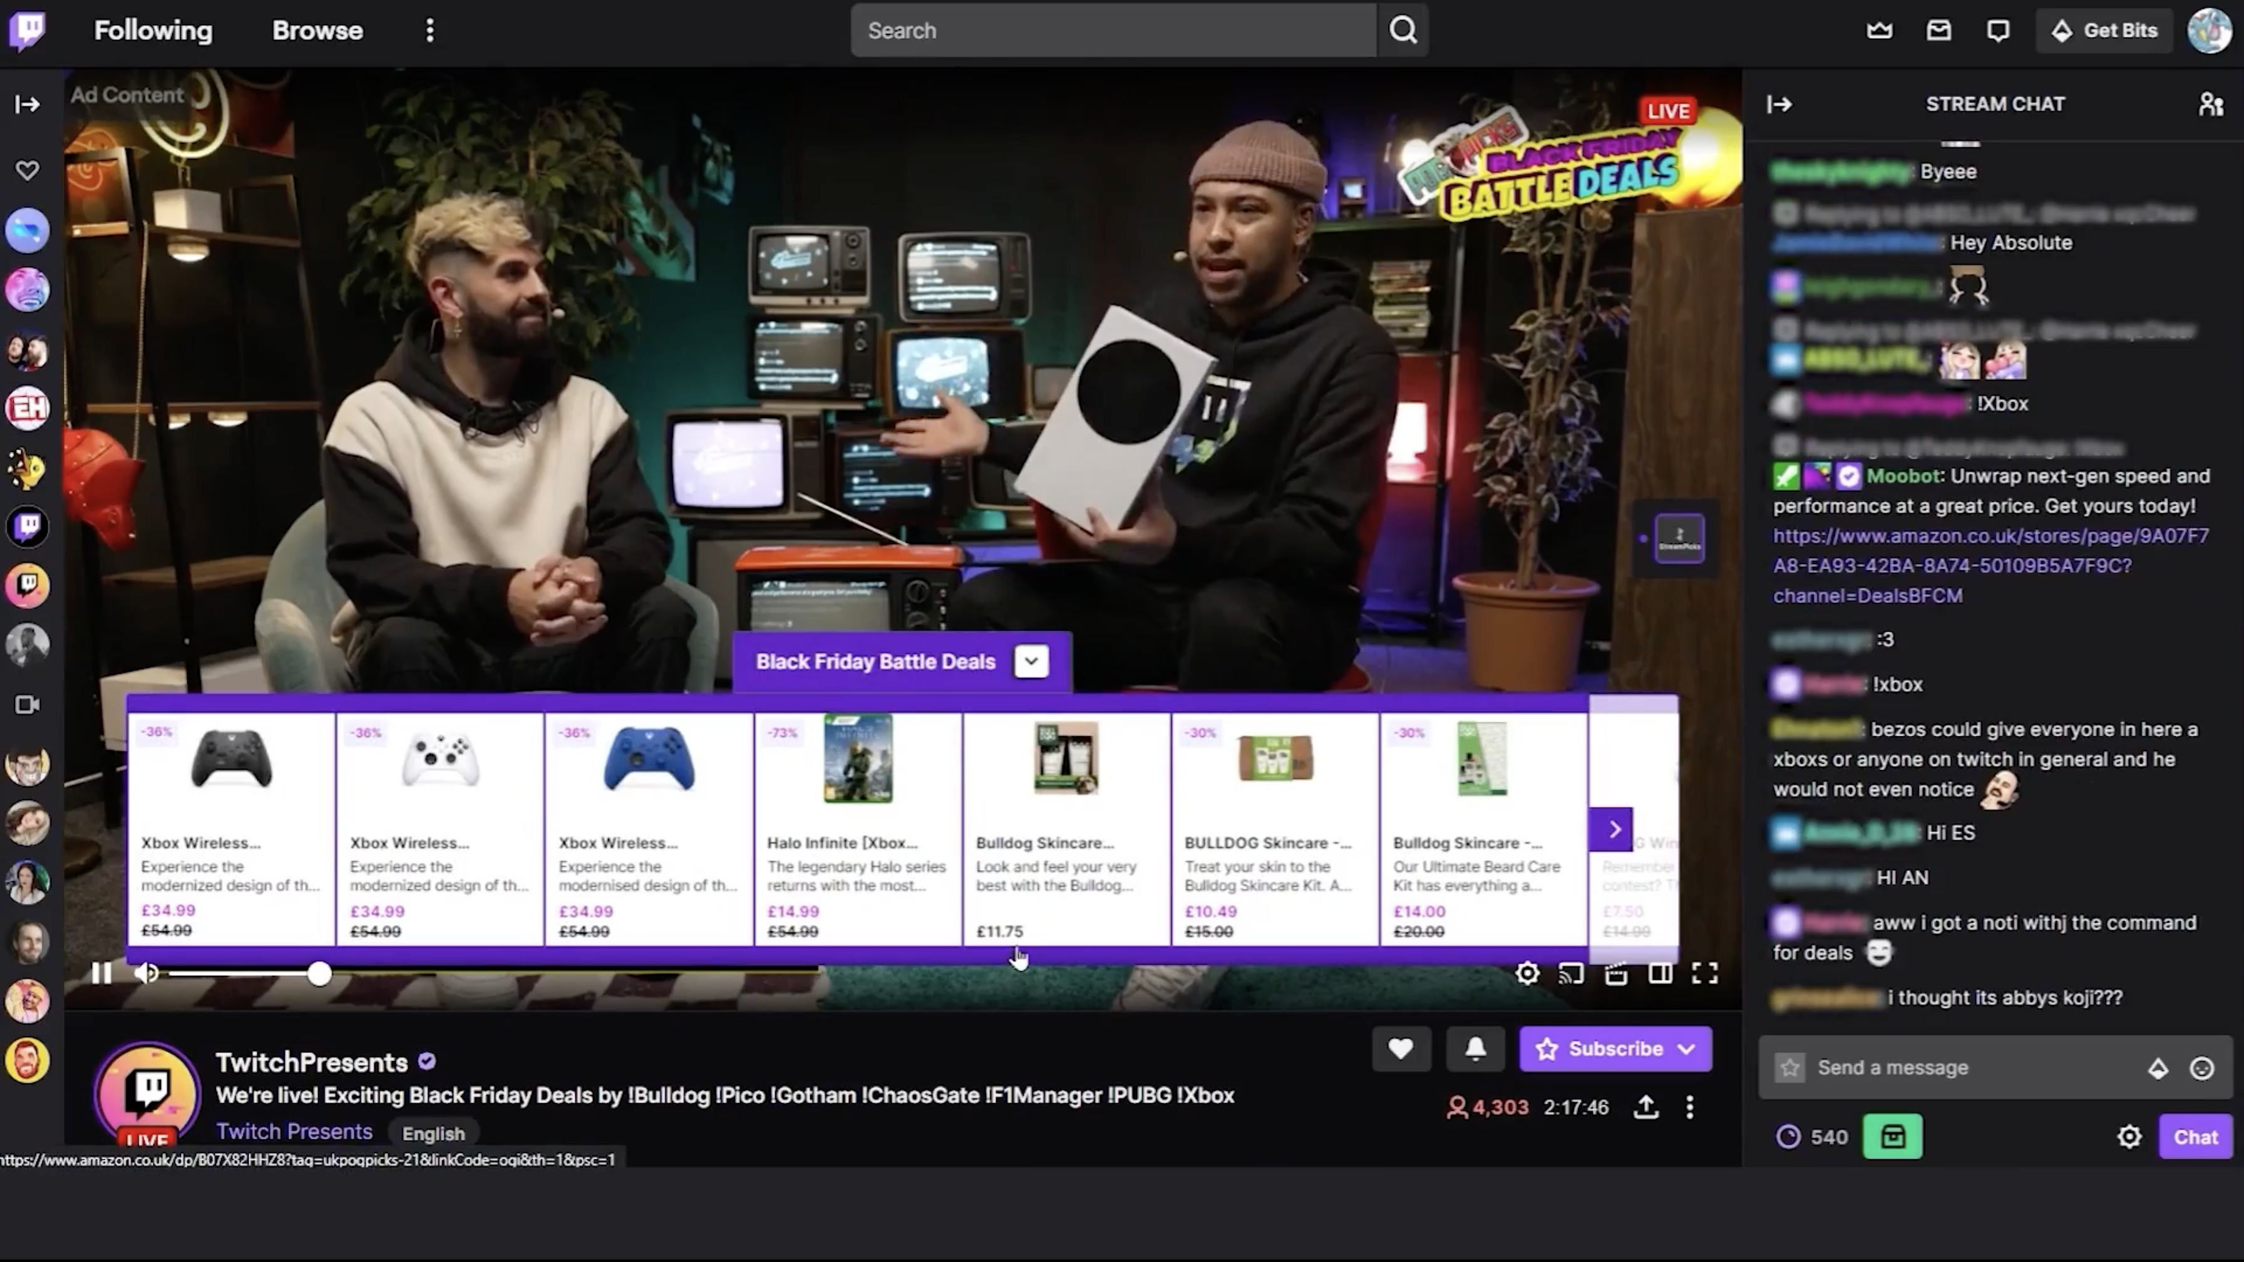2244x1262 pixels.
Task: Click the volume slider handle
Action: (x=319, y=973)
